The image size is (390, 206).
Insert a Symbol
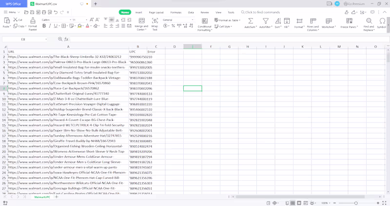(x=382, y=23)
